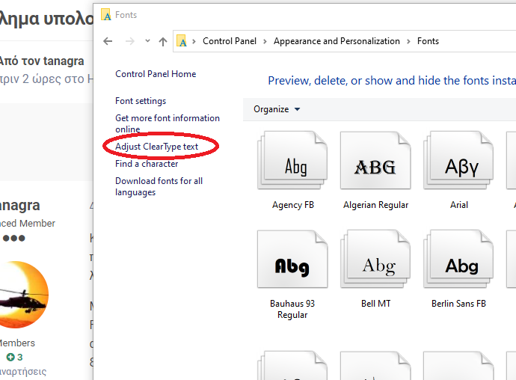Click the Fonts window title icon
516x380 pixels.
[x=106, y=14]
